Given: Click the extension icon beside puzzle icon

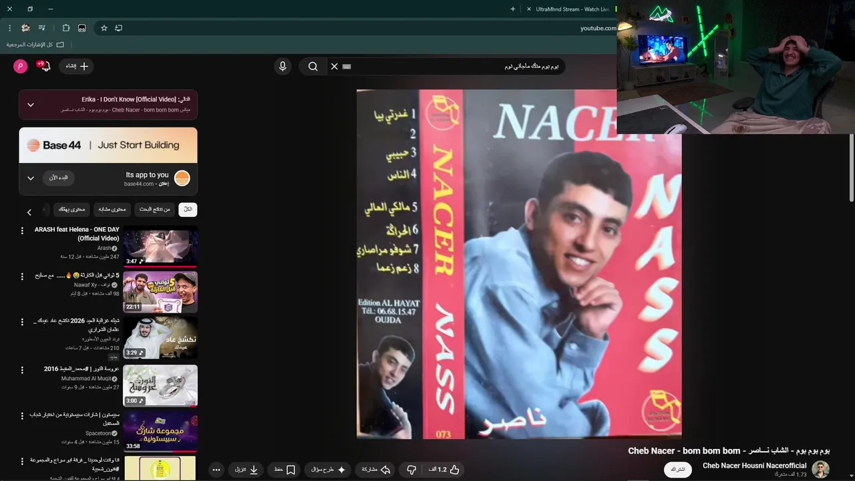Looking at the screenshot, I should 82,28.
